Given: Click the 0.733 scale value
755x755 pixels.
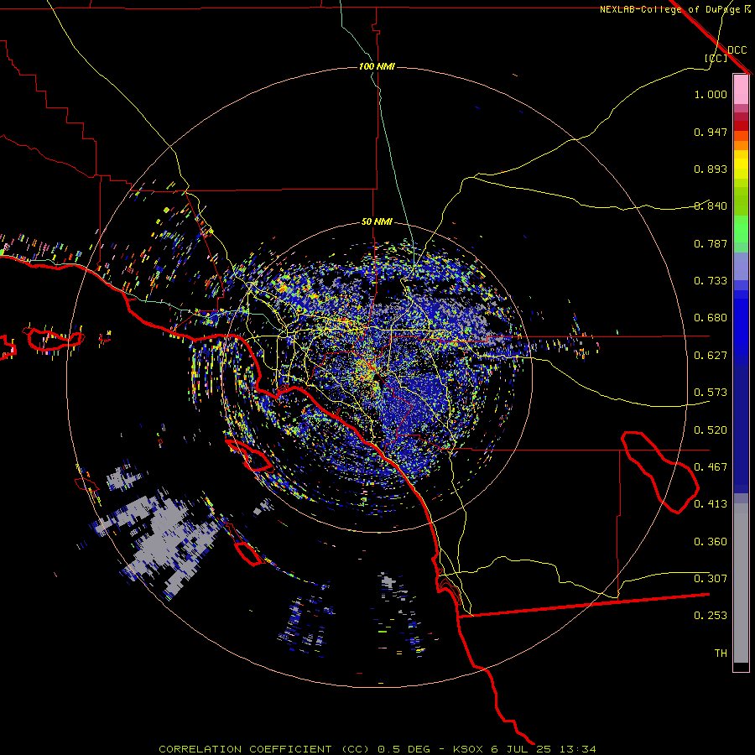Looking at the screenshot, I should [x=711, y=281].
